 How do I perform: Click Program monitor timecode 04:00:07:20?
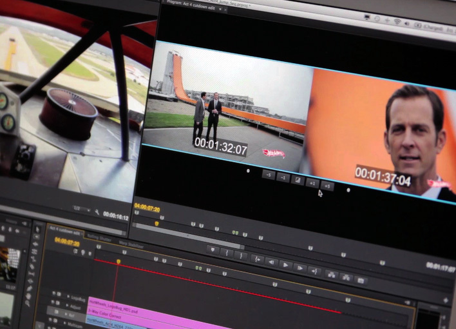[147, 208]
